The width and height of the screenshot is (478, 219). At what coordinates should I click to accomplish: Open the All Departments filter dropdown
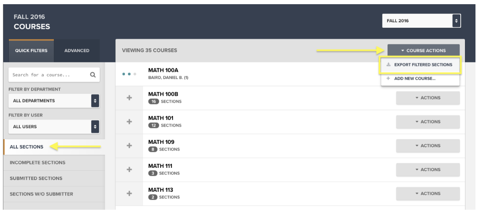54,101
